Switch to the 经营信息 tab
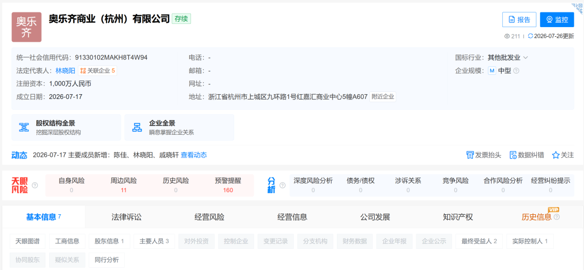Image resolution: width=584 pixels, height=270 pixels. tap(293, 217)
